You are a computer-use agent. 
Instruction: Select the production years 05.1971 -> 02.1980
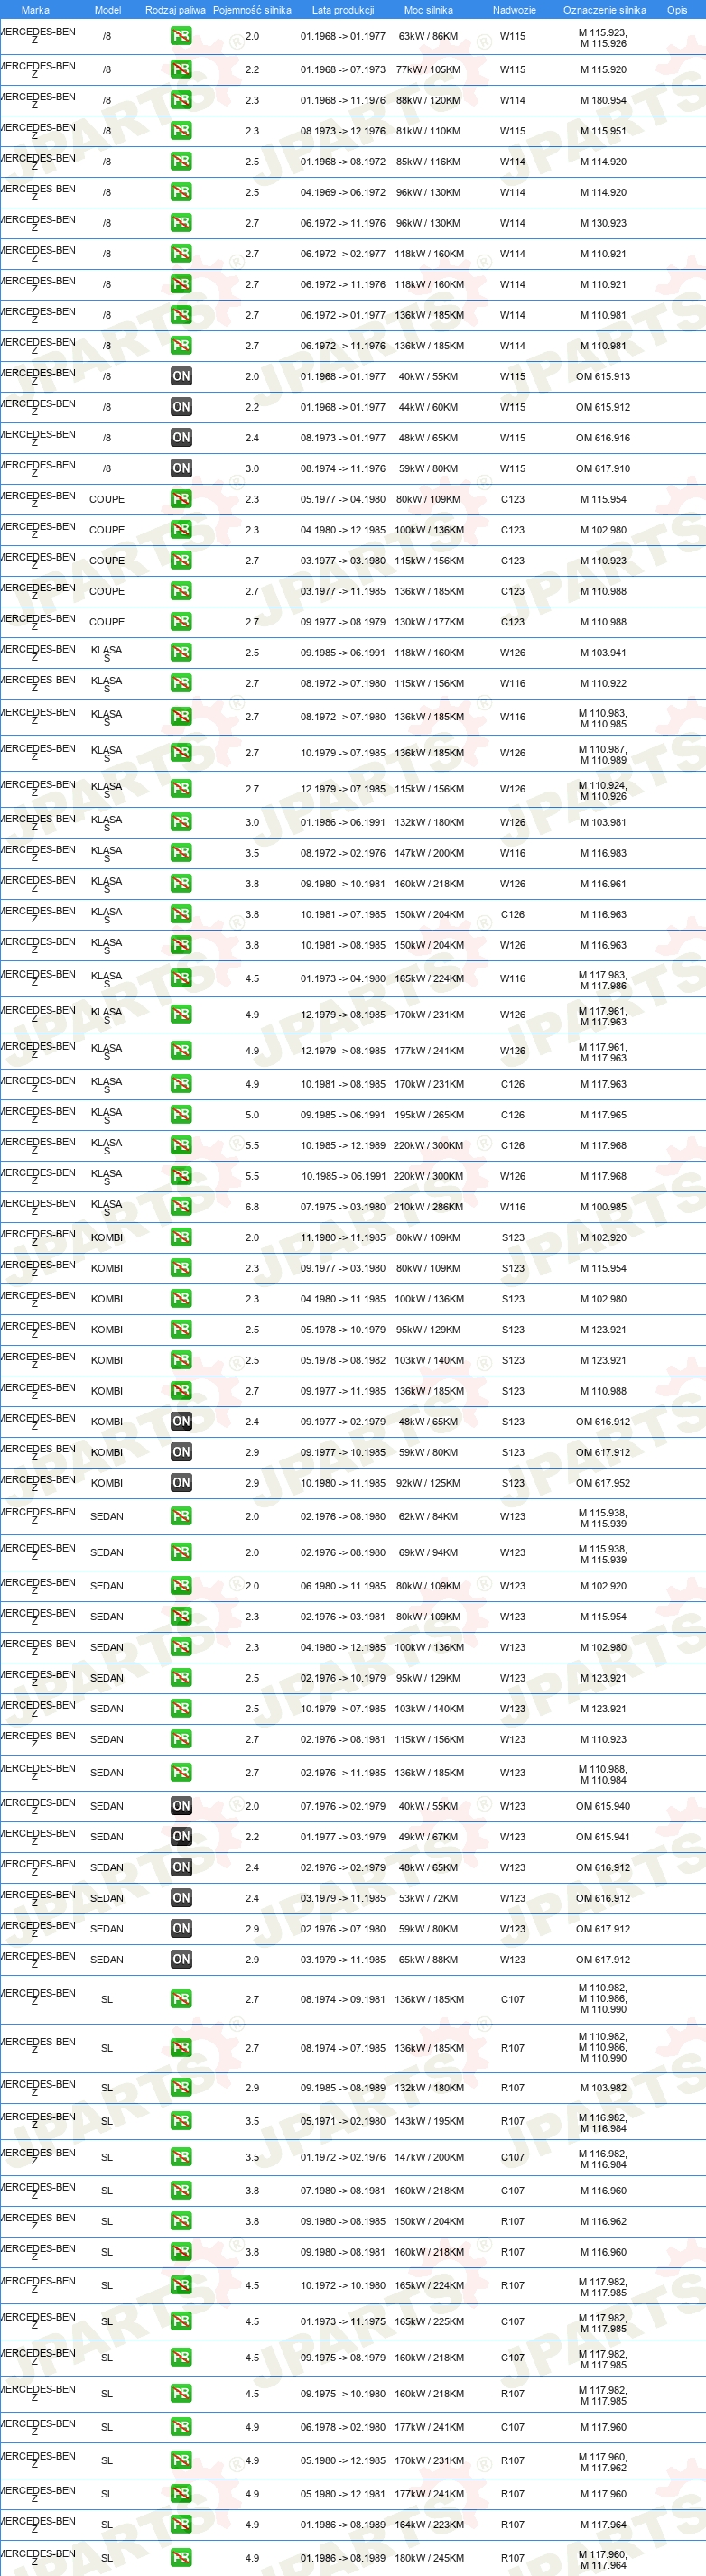(x=343, y=2121)
